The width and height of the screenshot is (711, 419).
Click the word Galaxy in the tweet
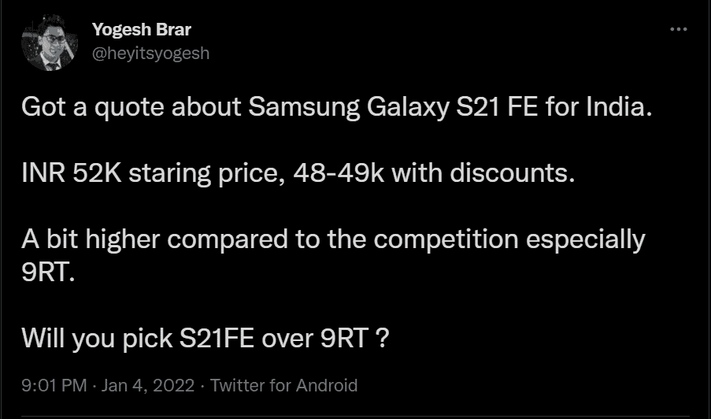click(x=408, y=108)
